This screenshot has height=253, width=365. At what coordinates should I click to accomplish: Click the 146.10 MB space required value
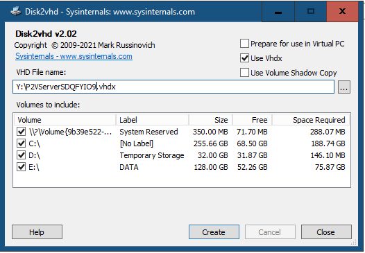(328, 155)
